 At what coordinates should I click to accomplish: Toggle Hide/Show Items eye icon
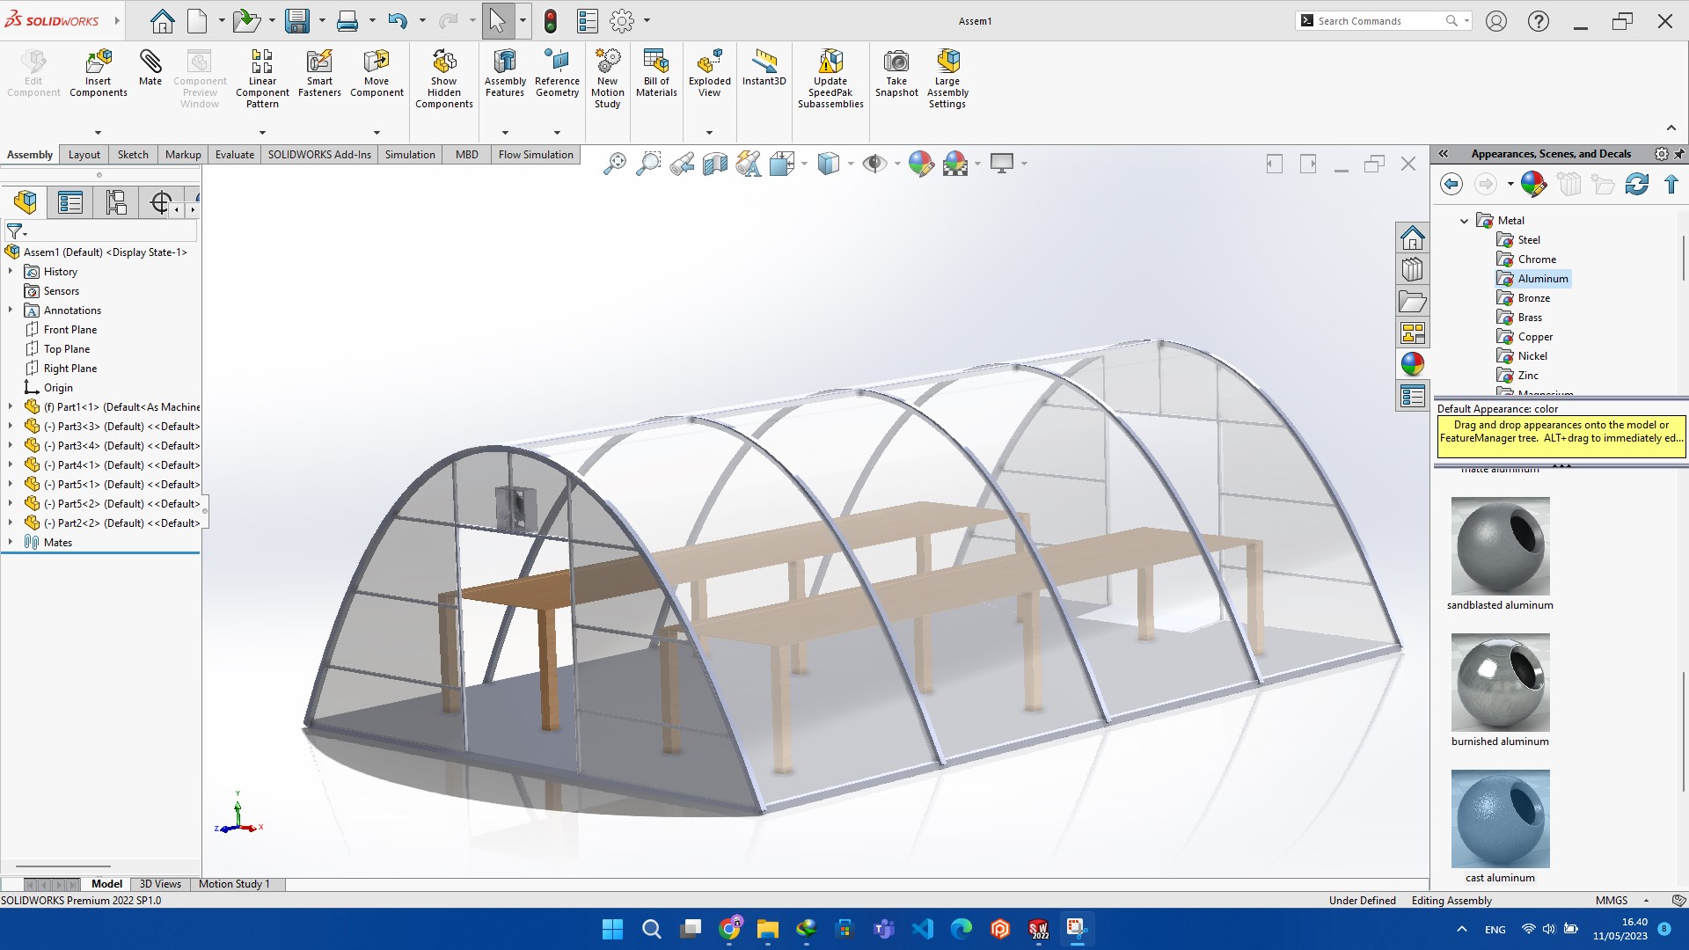(x=874, y=164)
